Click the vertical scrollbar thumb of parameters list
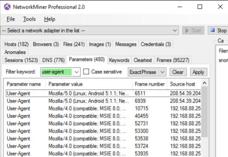 click(x=204, y=112)
